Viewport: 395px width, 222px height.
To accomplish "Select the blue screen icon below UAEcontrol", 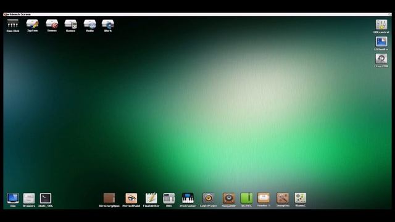I will 381,42.
